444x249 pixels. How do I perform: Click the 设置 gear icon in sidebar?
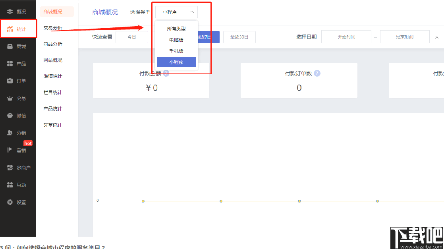10,202
